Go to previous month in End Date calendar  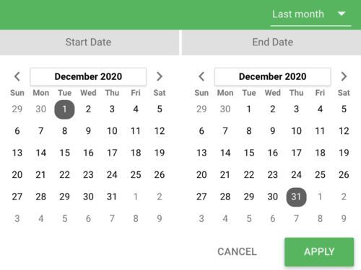201,76
